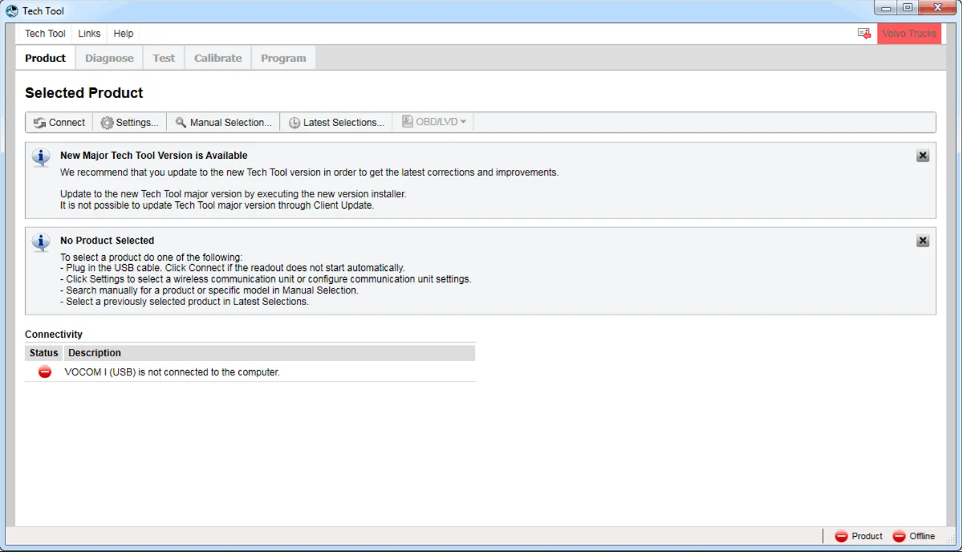Click the Offline status indicator in status bar
Image resolution: width=962 pixels, height=552 pixels.
pos(914,536)
